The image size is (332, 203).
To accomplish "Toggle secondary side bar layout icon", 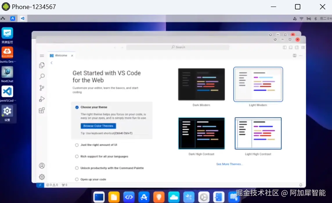I will (297, 47).
